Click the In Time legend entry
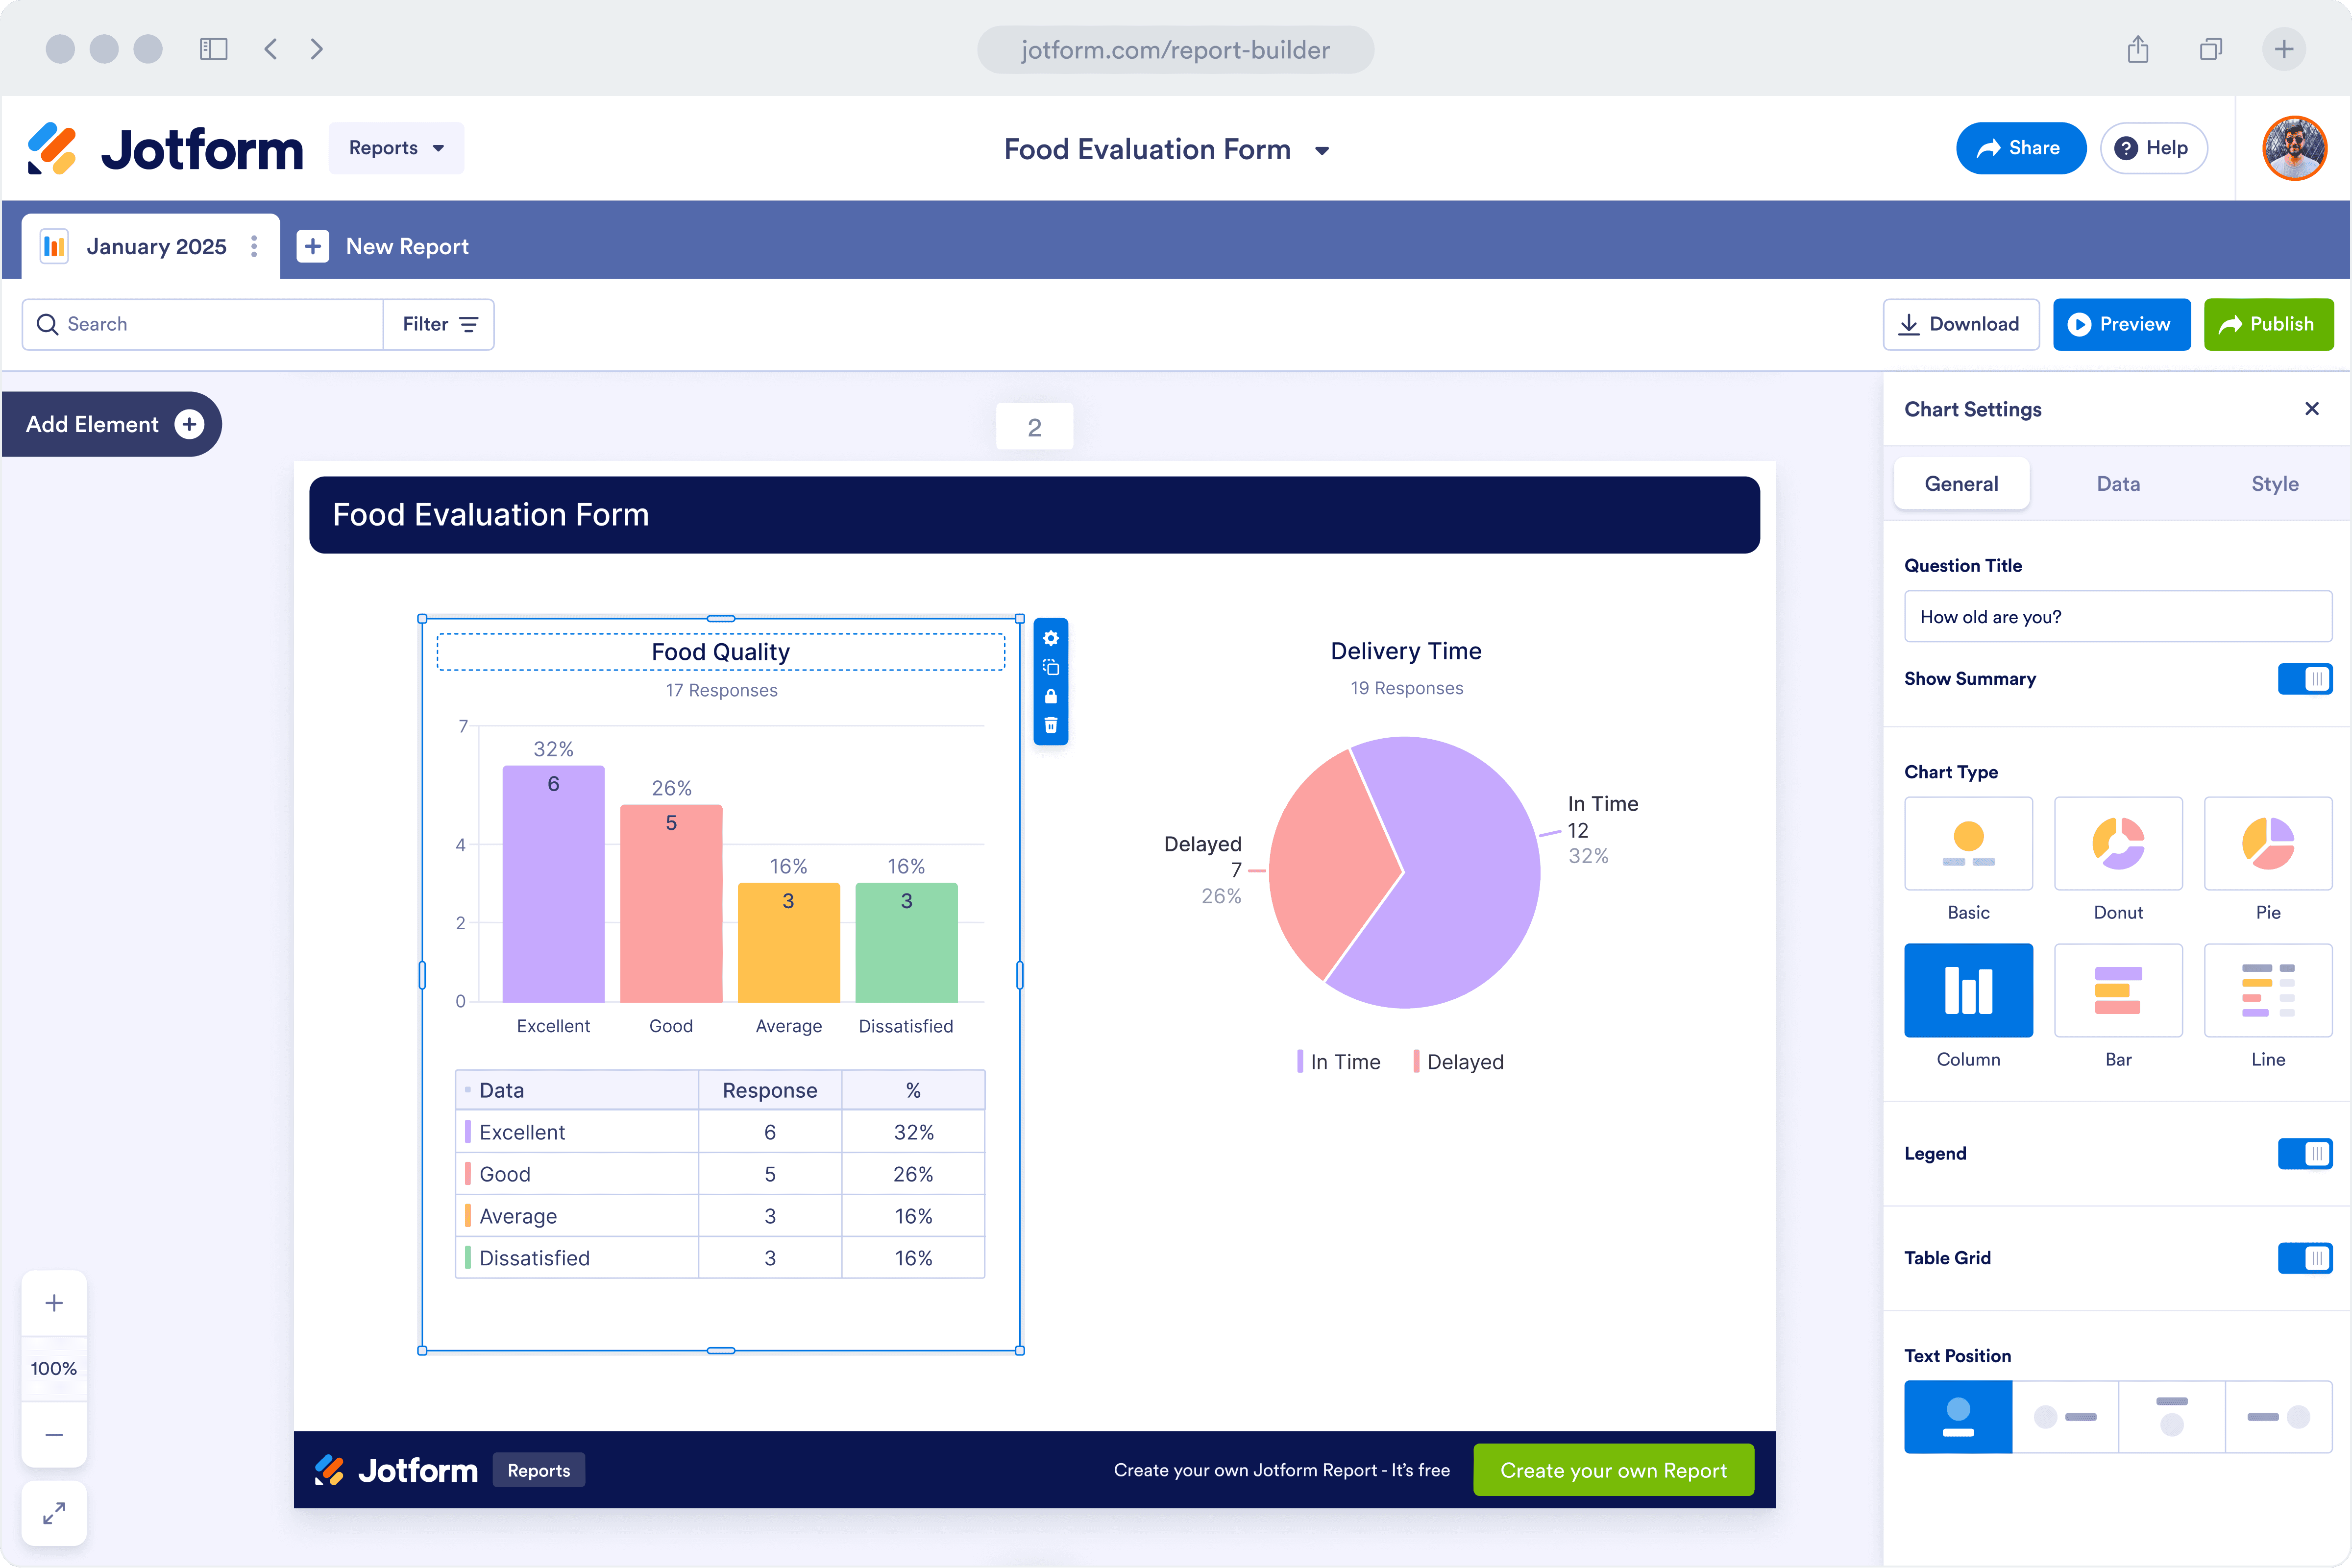 [1338, 1062]
